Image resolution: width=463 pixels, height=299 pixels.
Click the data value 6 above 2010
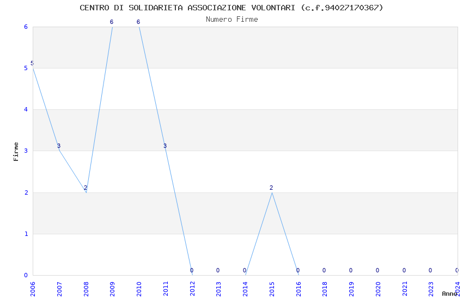click(138, 22)
